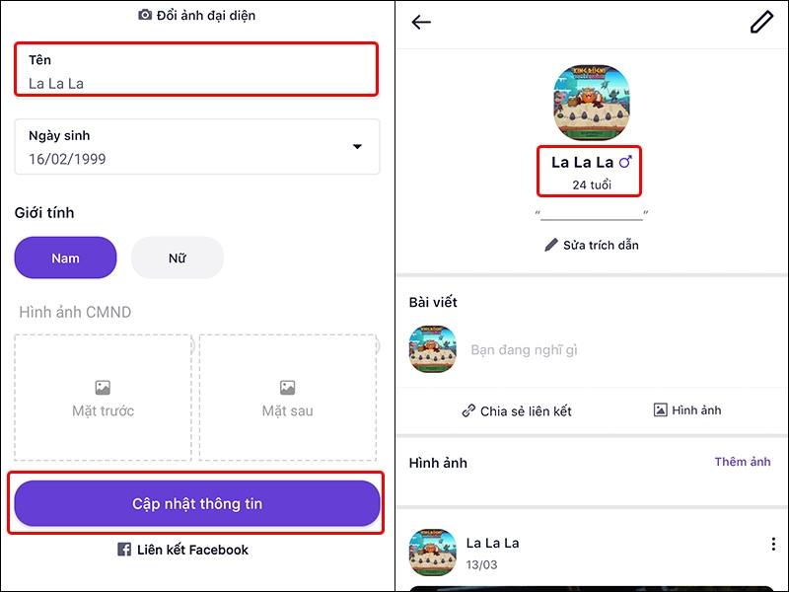Image resolution: width=789 pixels, height=592 pixels.
Task: Upload Mặt trước ID image
Action: [x=103, y=398]
